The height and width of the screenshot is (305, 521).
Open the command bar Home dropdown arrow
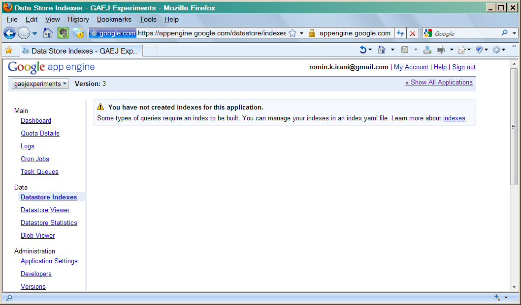pyautogui.click(x=392, y=50)
